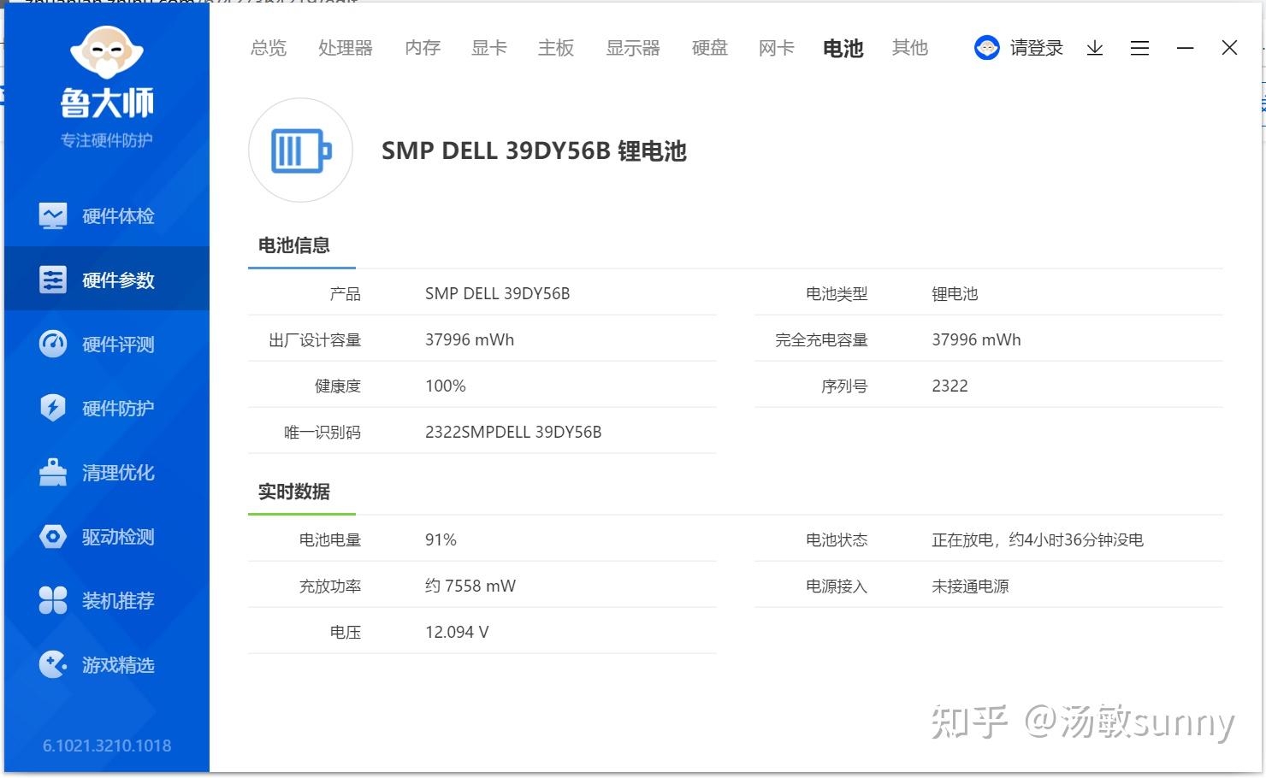The image size is (1266, 778).
Task: Expand the 电池信息 section
Action: (x=294, y=245)
